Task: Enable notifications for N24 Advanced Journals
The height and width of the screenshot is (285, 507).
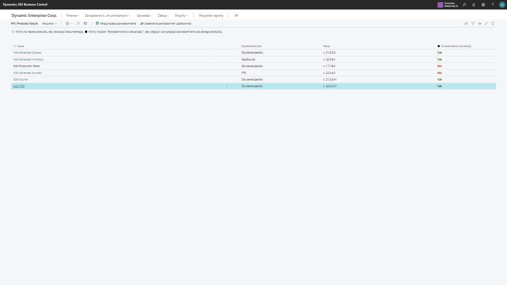Action: pyautogui.click(x=439, y=73)
